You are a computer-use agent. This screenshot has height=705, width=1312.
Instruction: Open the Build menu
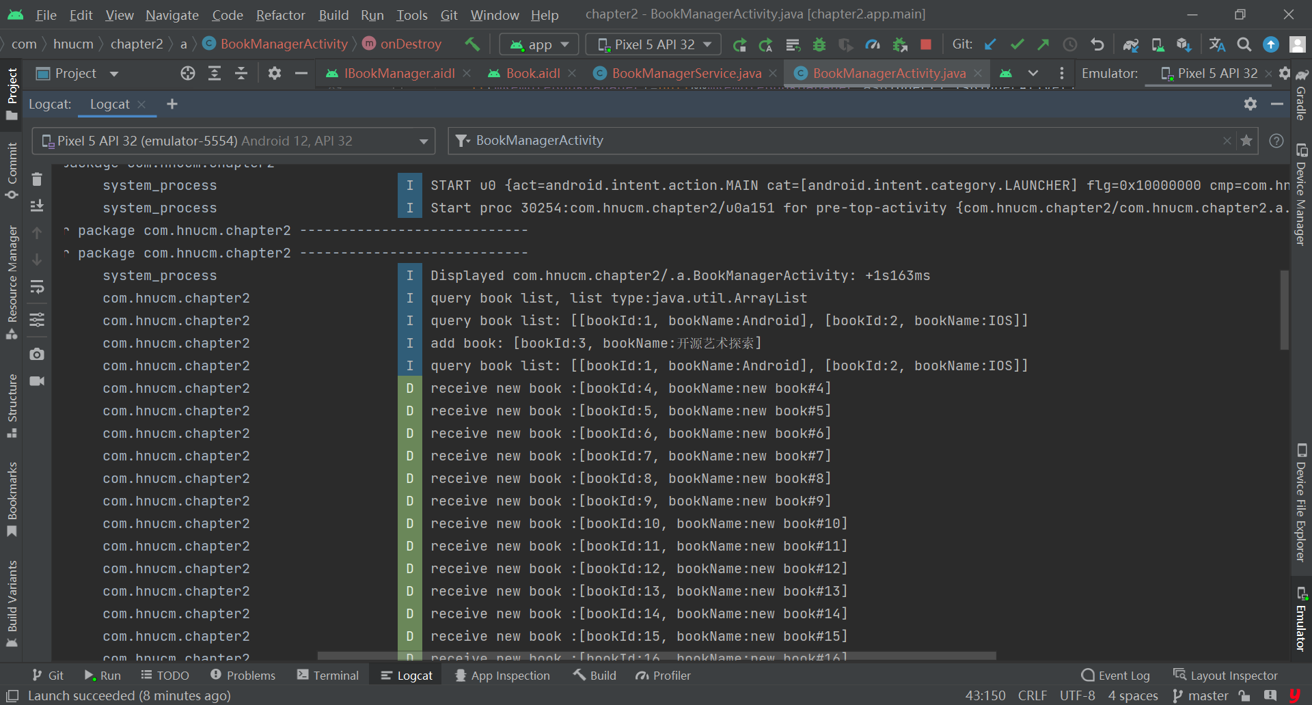click(x=333, y=14)
